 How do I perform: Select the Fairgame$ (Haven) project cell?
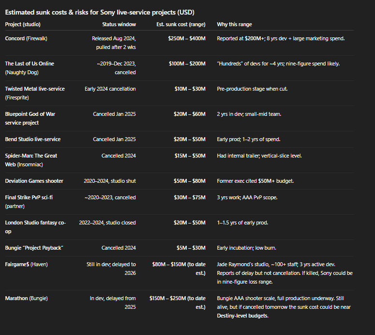tap(26, 264)
